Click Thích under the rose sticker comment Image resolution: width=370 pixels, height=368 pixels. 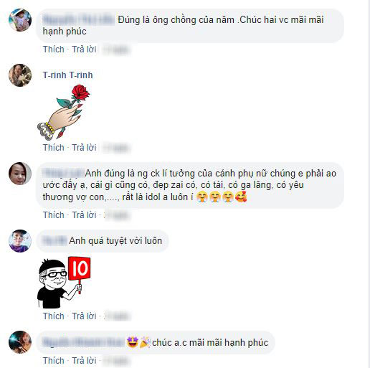click(54, 148)
